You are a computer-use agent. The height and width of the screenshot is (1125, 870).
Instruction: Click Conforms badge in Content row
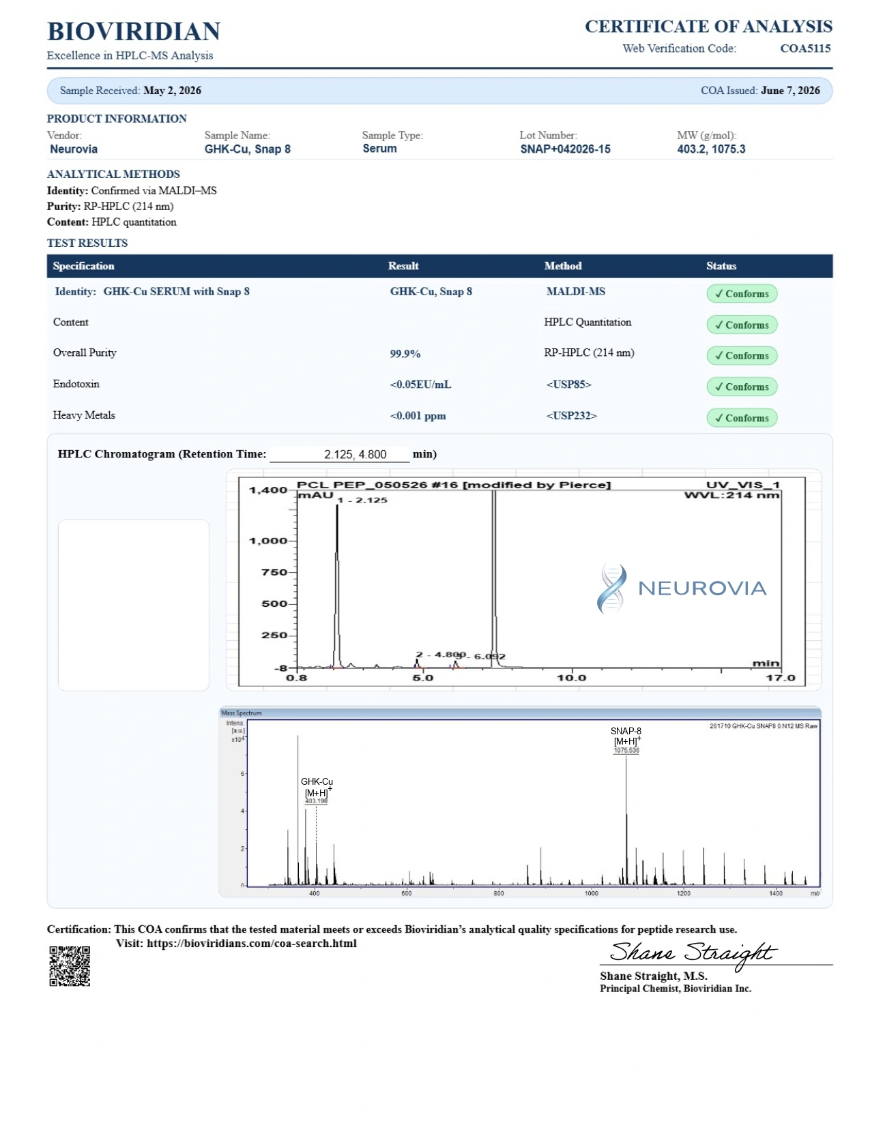point(742,325)
